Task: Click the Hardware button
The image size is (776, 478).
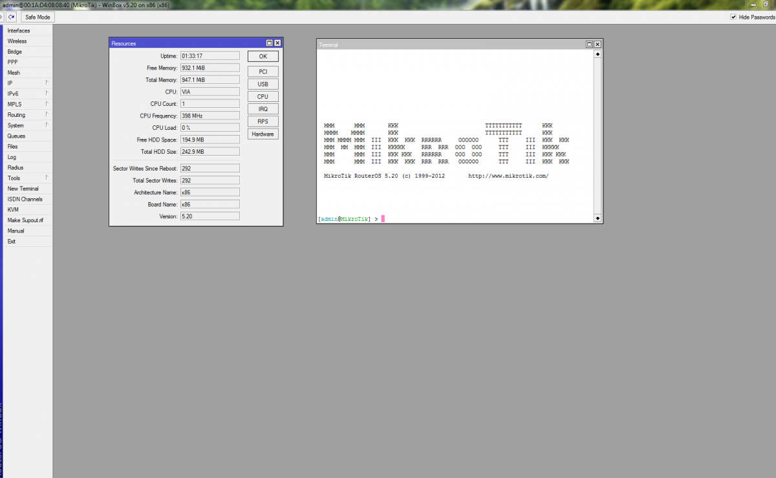Action: pyautogui.click(x=263, y=134)
